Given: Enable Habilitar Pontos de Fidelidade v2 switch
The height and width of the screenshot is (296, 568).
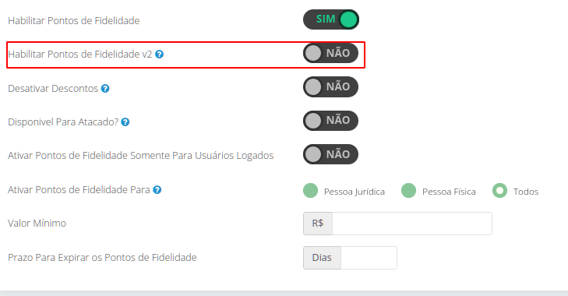Looking at the screenshot, I should coord(330,53).
